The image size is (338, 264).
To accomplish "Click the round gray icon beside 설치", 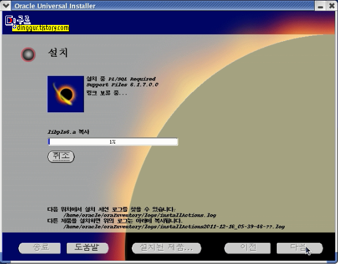I will [28, 54].
